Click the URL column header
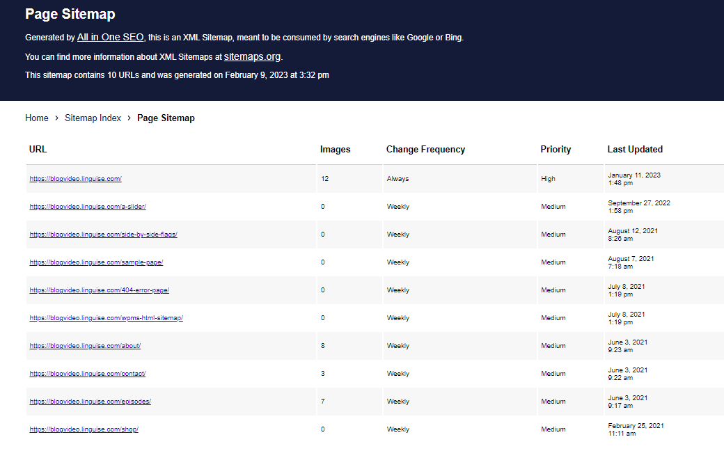The image size is (724, 451). click(x=38, y=150)
